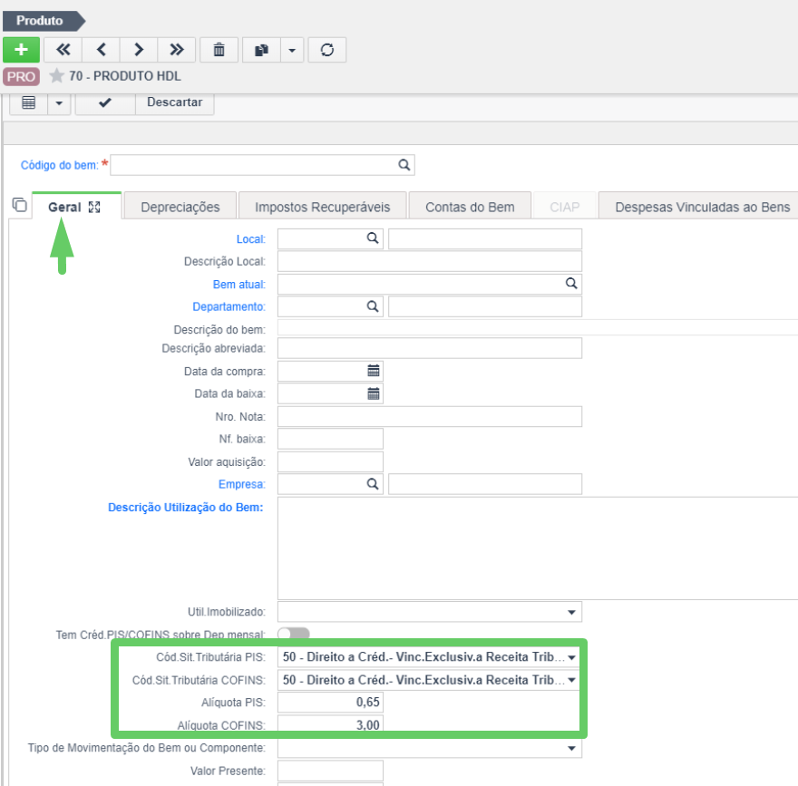Switch to the Contas do Bem tab
The image size is (798, 786).
click(470, 207)
